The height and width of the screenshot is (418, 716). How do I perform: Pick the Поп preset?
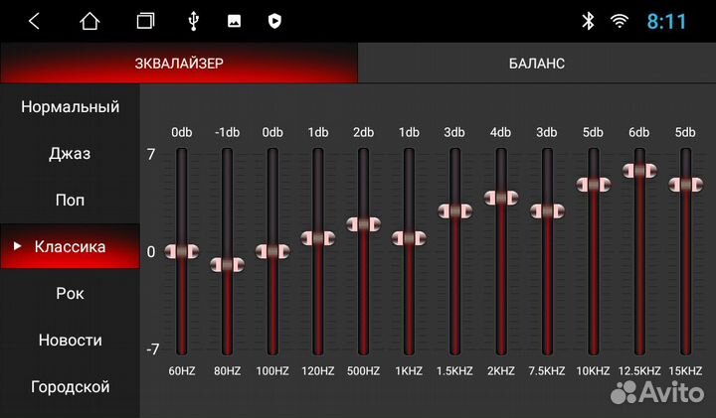[x=70, y=201]
